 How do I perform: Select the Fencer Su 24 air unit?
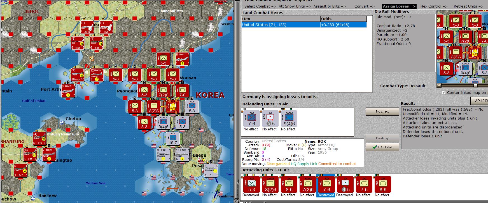click(78, 75)
